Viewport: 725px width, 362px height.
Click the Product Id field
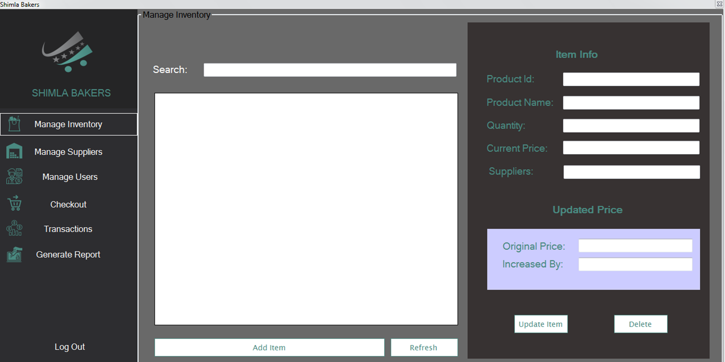631,79
